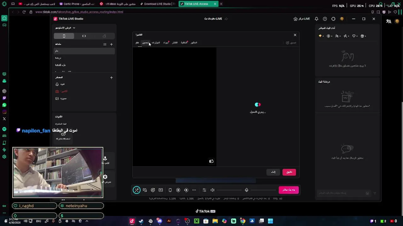403x226 pixels.
Task: Select the عام scene
Action: click(x=84, y=51)
